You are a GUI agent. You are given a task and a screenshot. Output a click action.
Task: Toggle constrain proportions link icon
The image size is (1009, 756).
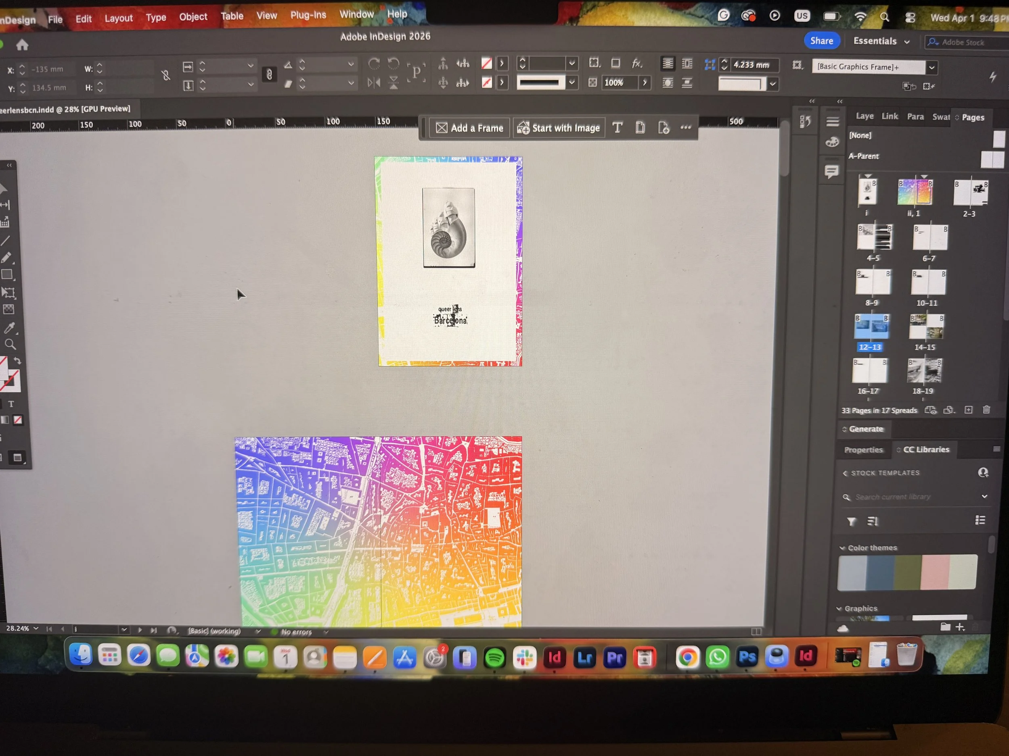click(166, 76)
